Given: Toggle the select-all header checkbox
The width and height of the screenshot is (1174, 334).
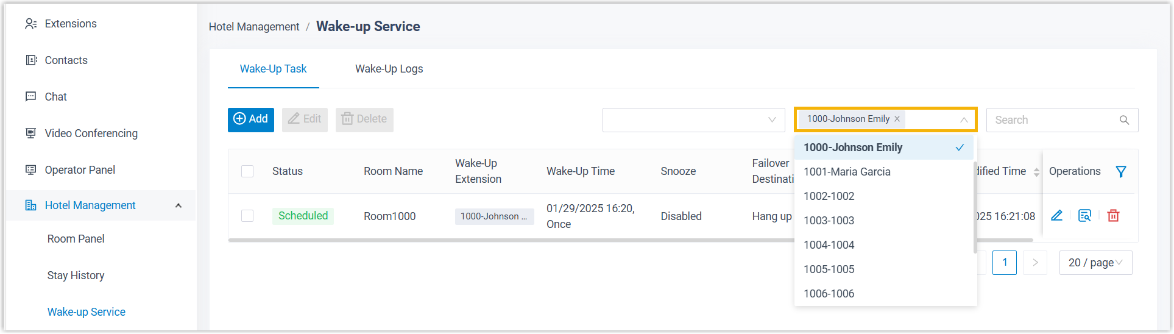Looking at the screenshot, I should (x=247, y=172).
